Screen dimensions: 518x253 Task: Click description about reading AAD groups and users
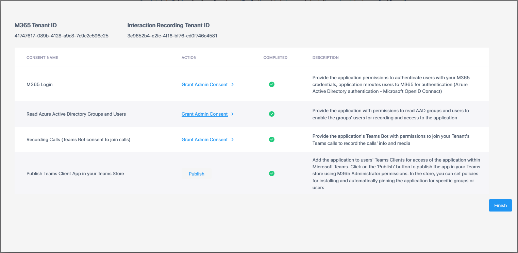coord(391,114)
